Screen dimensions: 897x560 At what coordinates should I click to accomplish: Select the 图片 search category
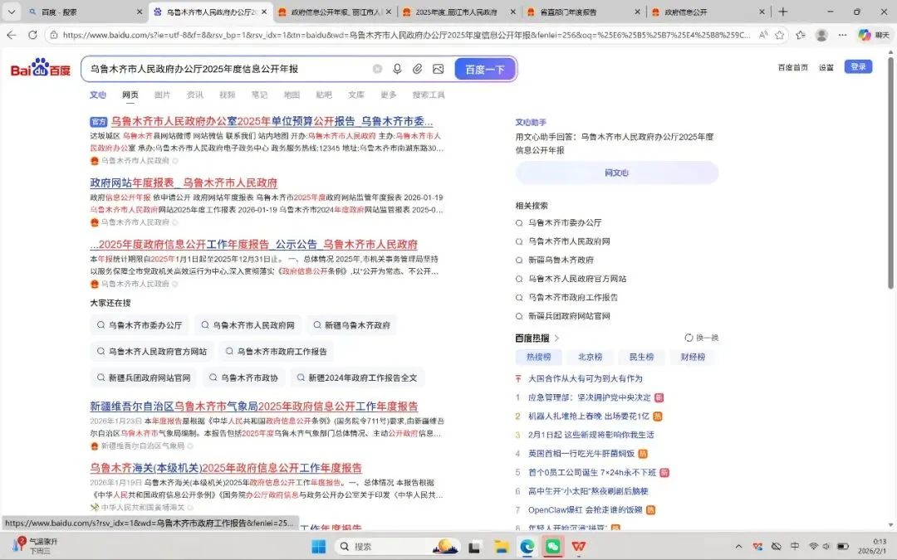click(163, 95)
